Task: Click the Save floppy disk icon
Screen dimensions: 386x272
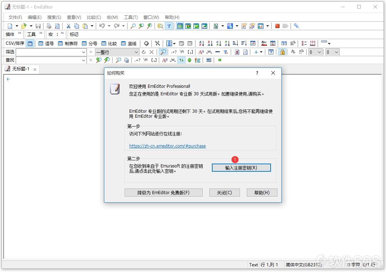Action: [38, 26]
